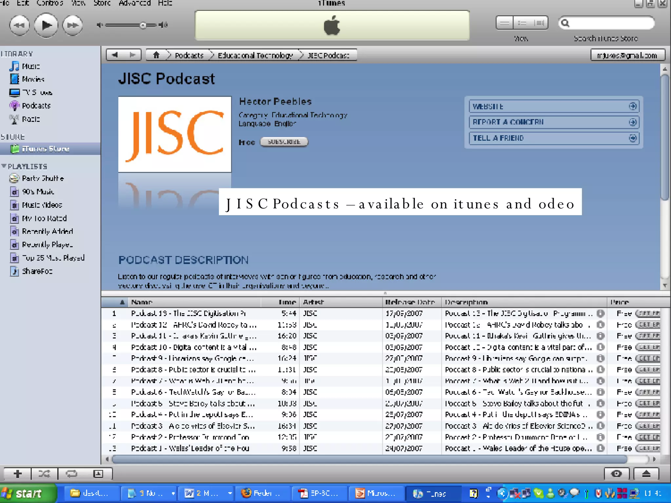Click Get Episode for Podcast 13
The image size is (671, 503).
tap(648, 313)
